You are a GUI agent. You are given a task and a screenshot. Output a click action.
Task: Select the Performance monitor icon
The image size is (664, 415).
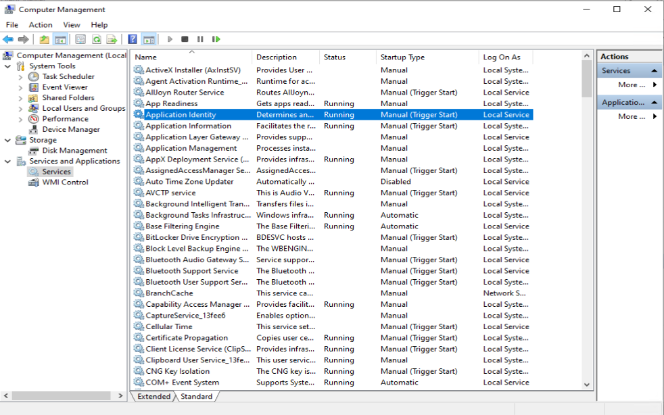[x=33, y=119]
